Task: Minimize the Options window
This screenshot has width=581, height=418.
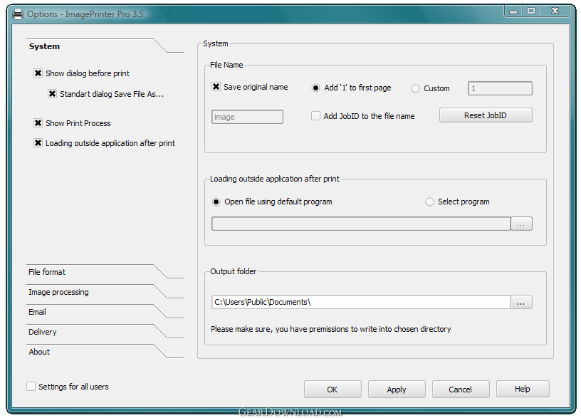Action: (x=513, y=11)
